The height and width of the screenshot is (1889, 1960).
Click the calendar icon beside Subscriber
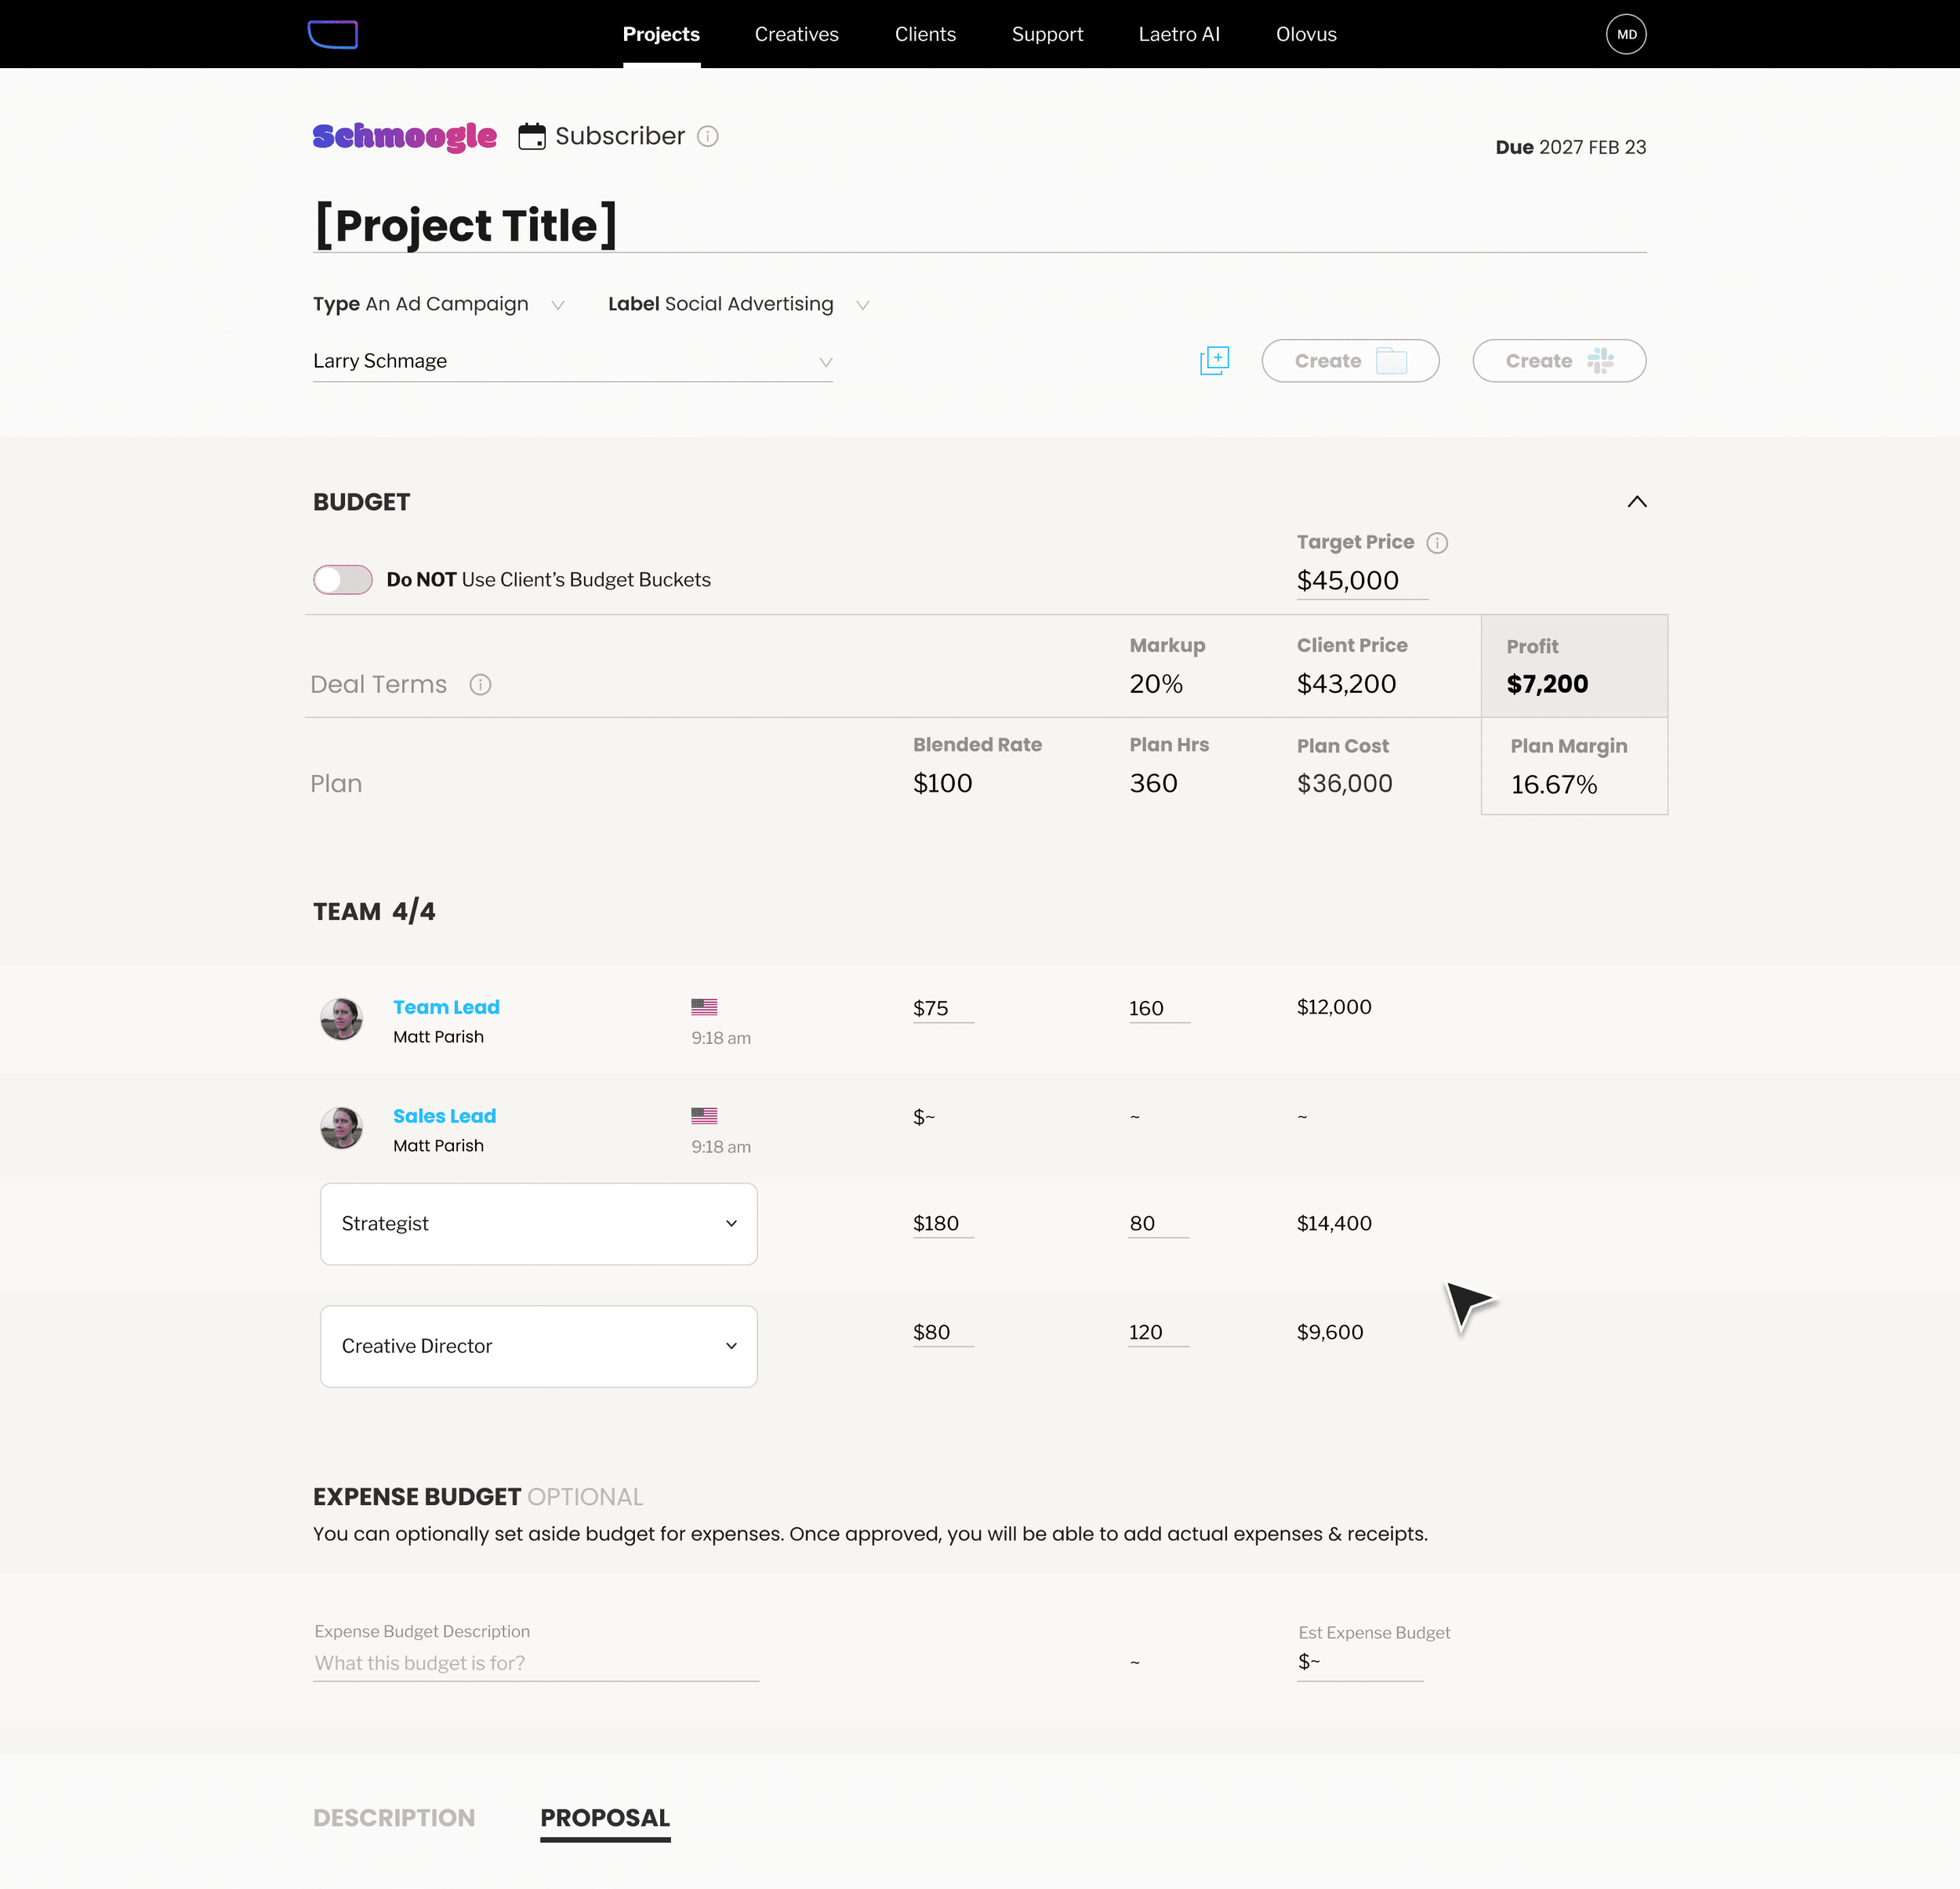click(531, 136)
